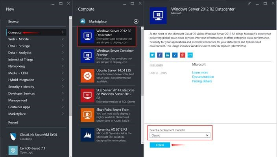This screenshot has width=277, height=157.
Task: Share on Facebook icon
Action: click(160, 55)
